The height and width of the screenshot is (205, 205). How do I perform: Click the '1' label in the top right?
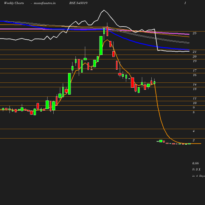[x=185, y=3]
